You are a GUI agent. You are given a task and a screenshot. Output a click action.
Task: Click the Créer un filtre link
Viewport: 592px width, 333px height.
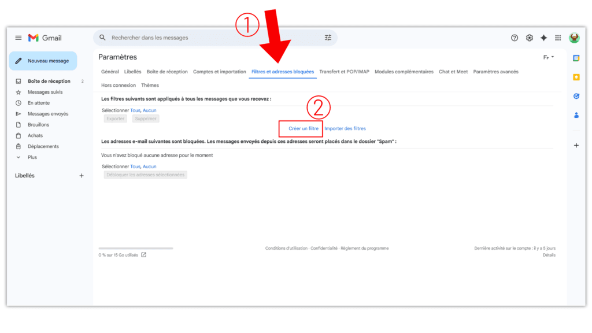point(304,128)
